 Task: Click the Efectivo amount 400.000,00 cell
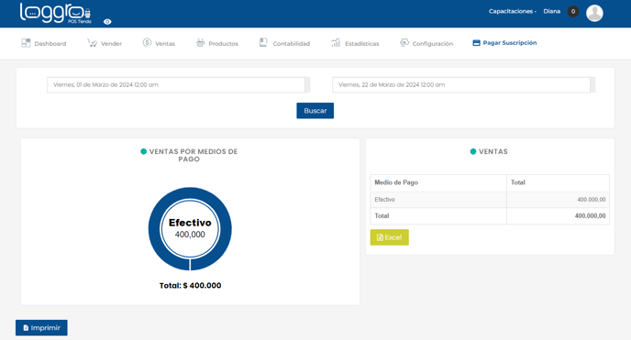[x=558, y=200]
